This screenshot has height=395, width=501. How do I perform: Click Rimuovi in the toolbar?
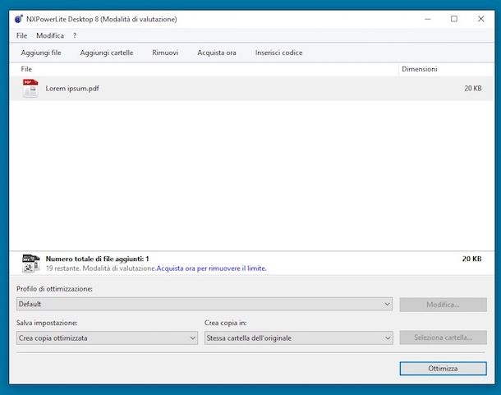tap(165, 53)
